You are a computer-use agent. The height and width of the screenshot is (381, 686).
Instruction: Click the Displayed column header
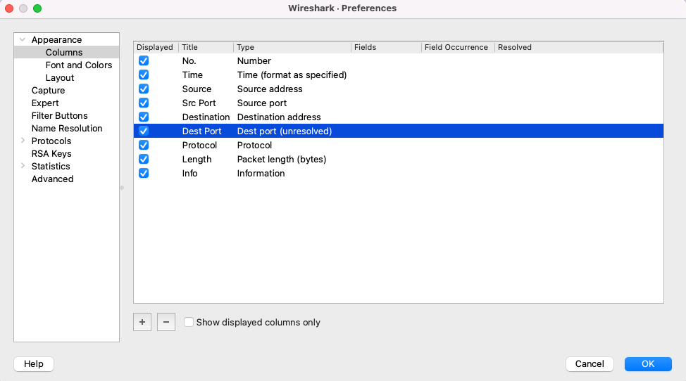[x=156, y=47]
